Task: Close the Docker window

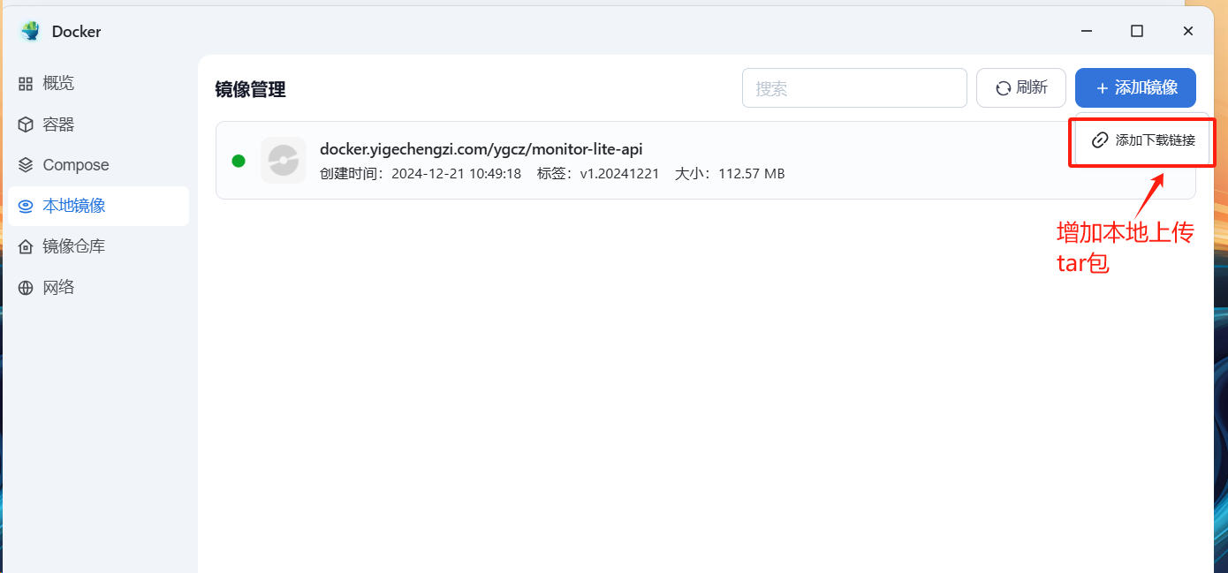Action: 1188,31
